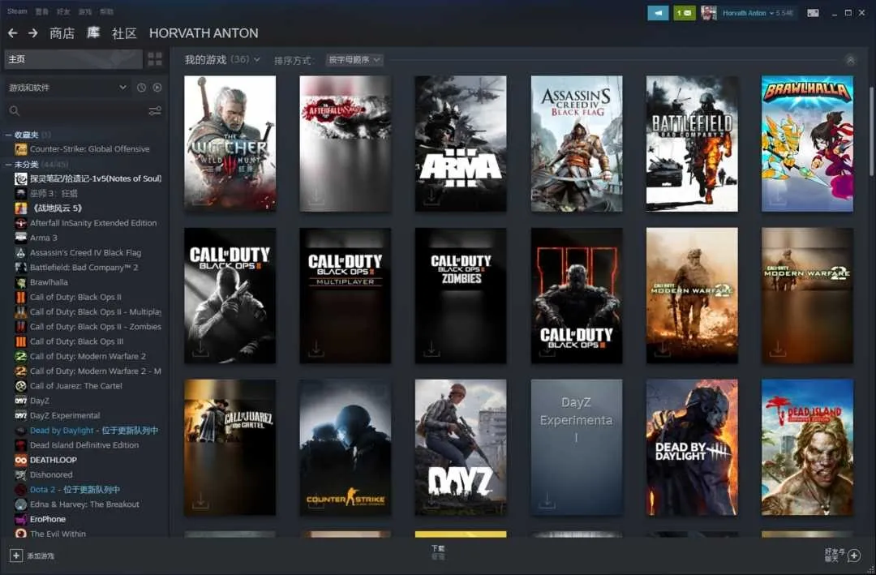
Task: Open advanced filter settings icon in search bar
Action: (x=154, y=111)
